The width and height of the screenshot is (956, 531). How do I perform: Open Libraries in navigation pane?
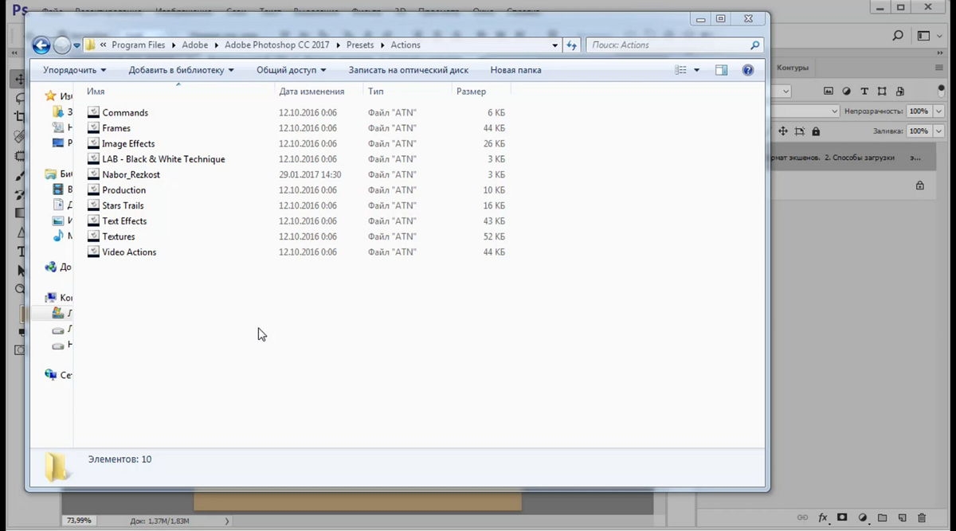tap(51, 174)
